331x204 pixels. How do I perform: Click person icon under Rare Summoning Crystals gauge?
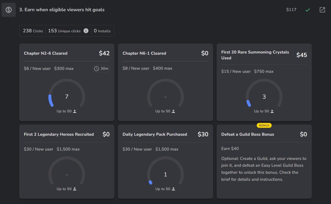pos(272,111)
